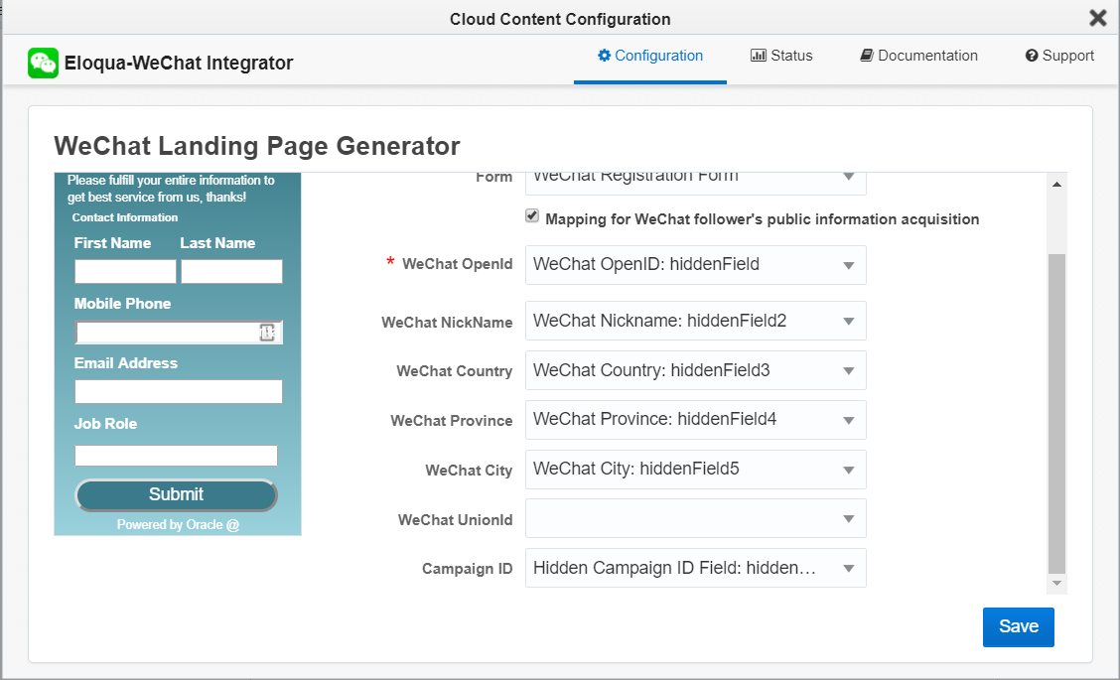Click the Email Address input field

click(179, 391)
